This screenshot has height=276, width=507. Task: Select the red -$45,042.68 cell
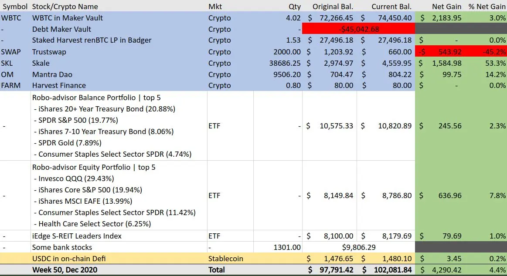[359, 29]
